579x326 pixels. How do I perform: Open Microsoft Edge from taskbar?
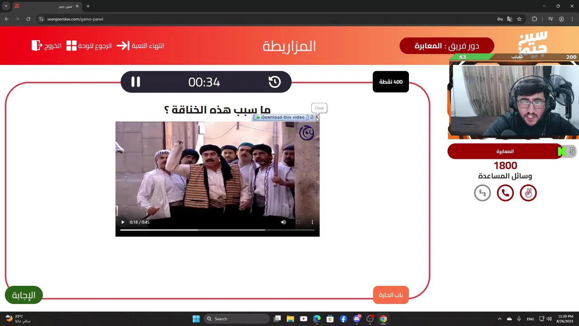(x=317, y=319)
